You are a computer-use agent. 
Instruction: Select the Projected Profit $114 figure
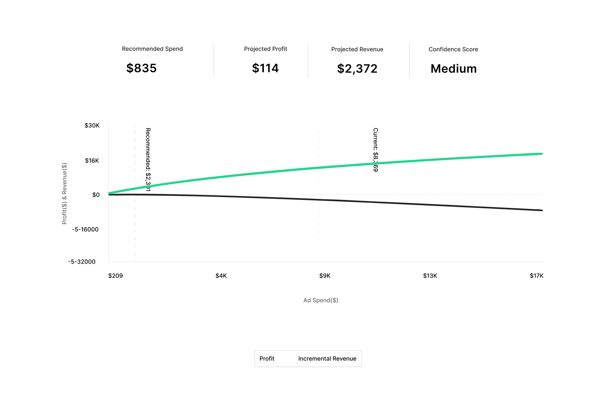coord(265,68)
